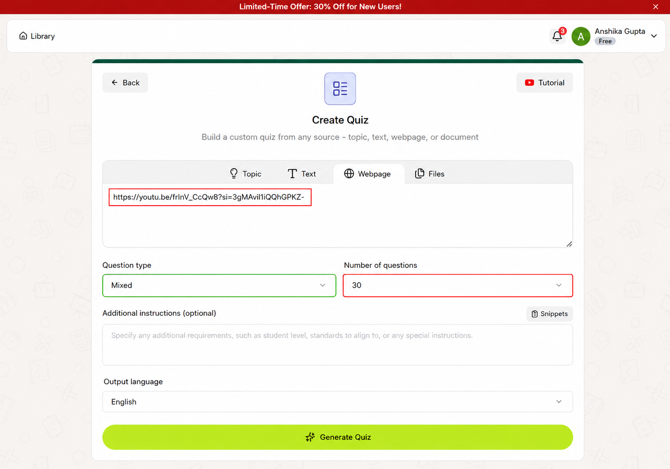Viewport: 670px width, 469px height.
Task: Select the Files tab
Action: [x=430, y=173]
